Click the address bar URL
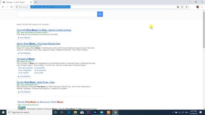Screen dimensions: 205x115 tap(50, 7)
